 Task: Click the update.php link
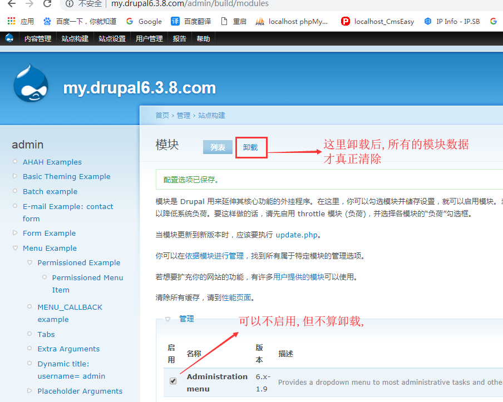tap(297, 235)
